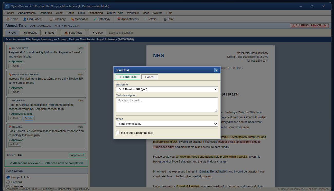
Task: Click the medication change pill icon
Action: coord(10,74)
